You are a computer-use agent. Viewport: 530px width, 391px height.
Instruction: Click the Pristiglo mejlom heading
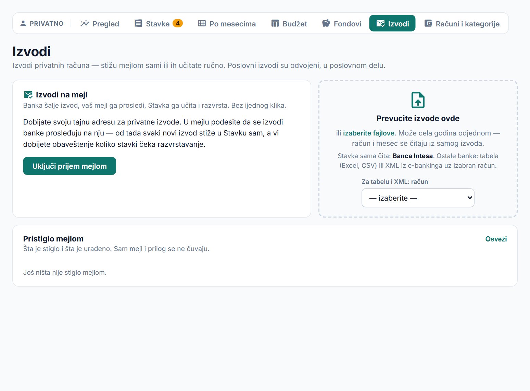[x=53, y=239]
